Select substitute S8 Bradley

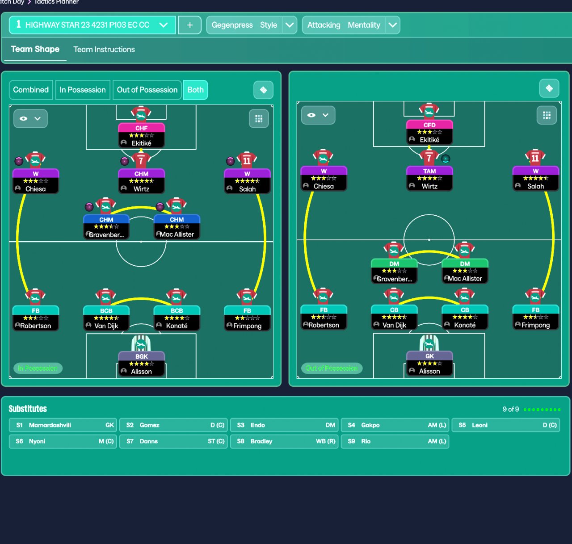[x=284, y=441]
